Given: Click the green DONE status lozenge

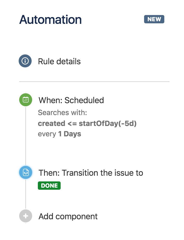Looking at the screenshot, I should click(x=49, y=185).
